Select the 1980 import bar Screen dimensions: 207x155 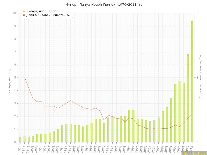pyautogui.click(x=62, y=134)
